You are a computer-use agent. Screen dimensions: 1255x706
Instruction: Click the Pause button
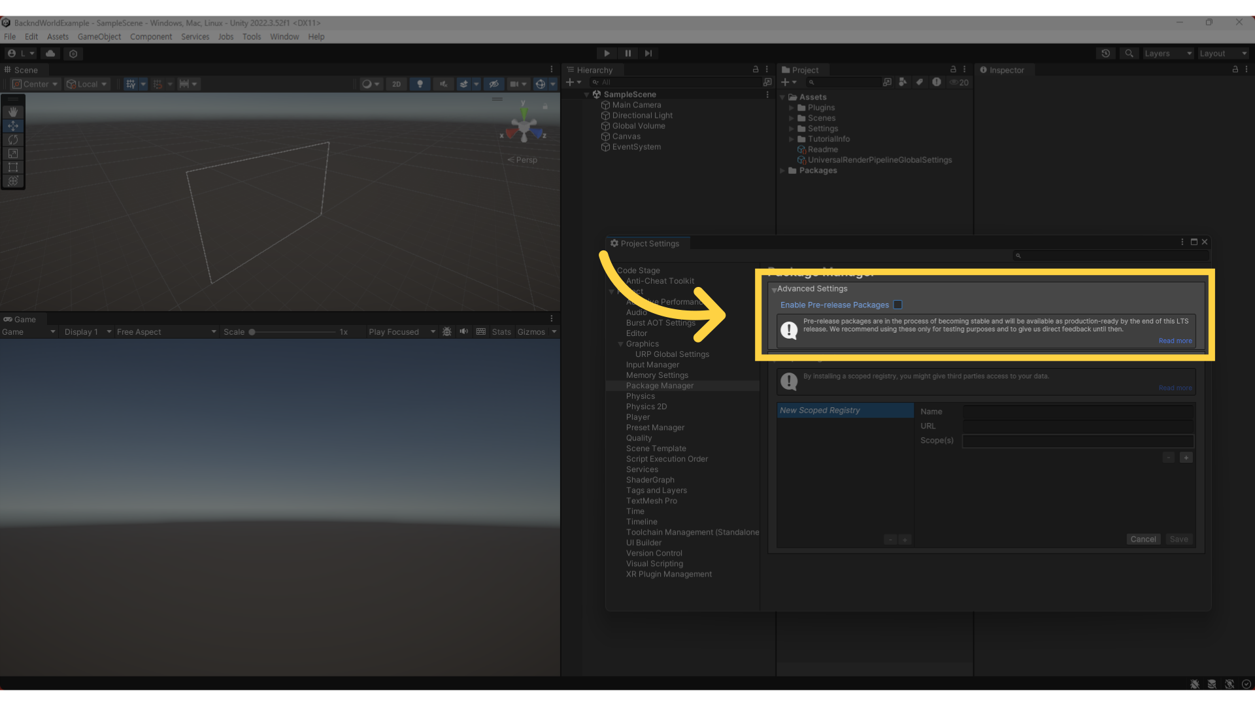pos(627,54)
